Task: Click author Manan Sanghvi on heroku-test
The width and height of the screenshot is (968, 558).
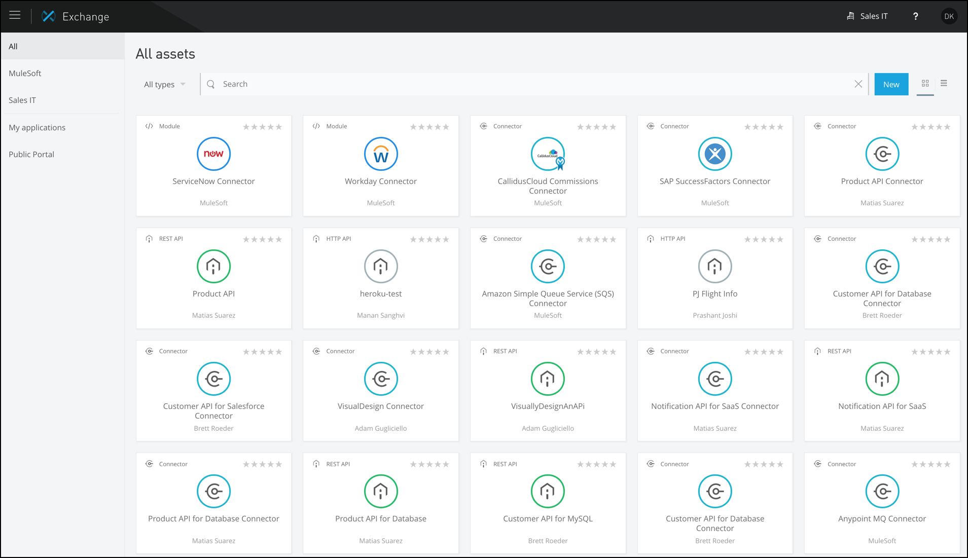Action: coord(381,315)
